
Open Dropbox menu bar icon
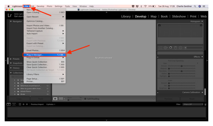[x=137, y=6]
